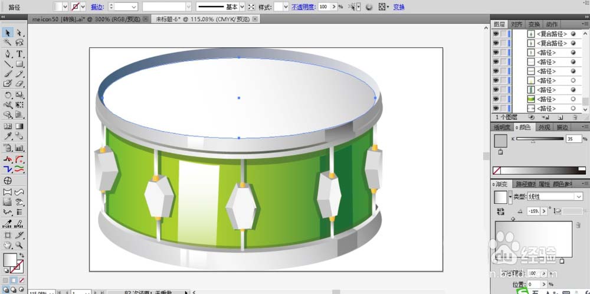Select the Artboard tool
590x294 pixels.
pos(8,236)
